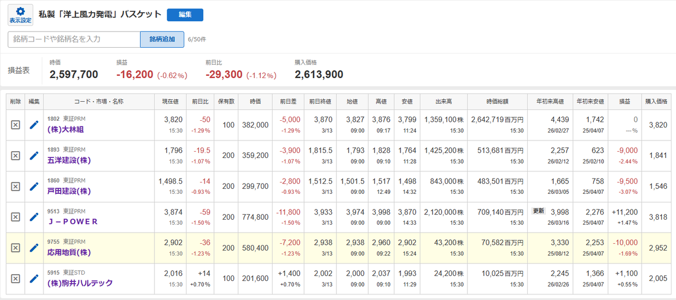
Task: Remove J-POWER using its X icon
Action: pos(16,217)
